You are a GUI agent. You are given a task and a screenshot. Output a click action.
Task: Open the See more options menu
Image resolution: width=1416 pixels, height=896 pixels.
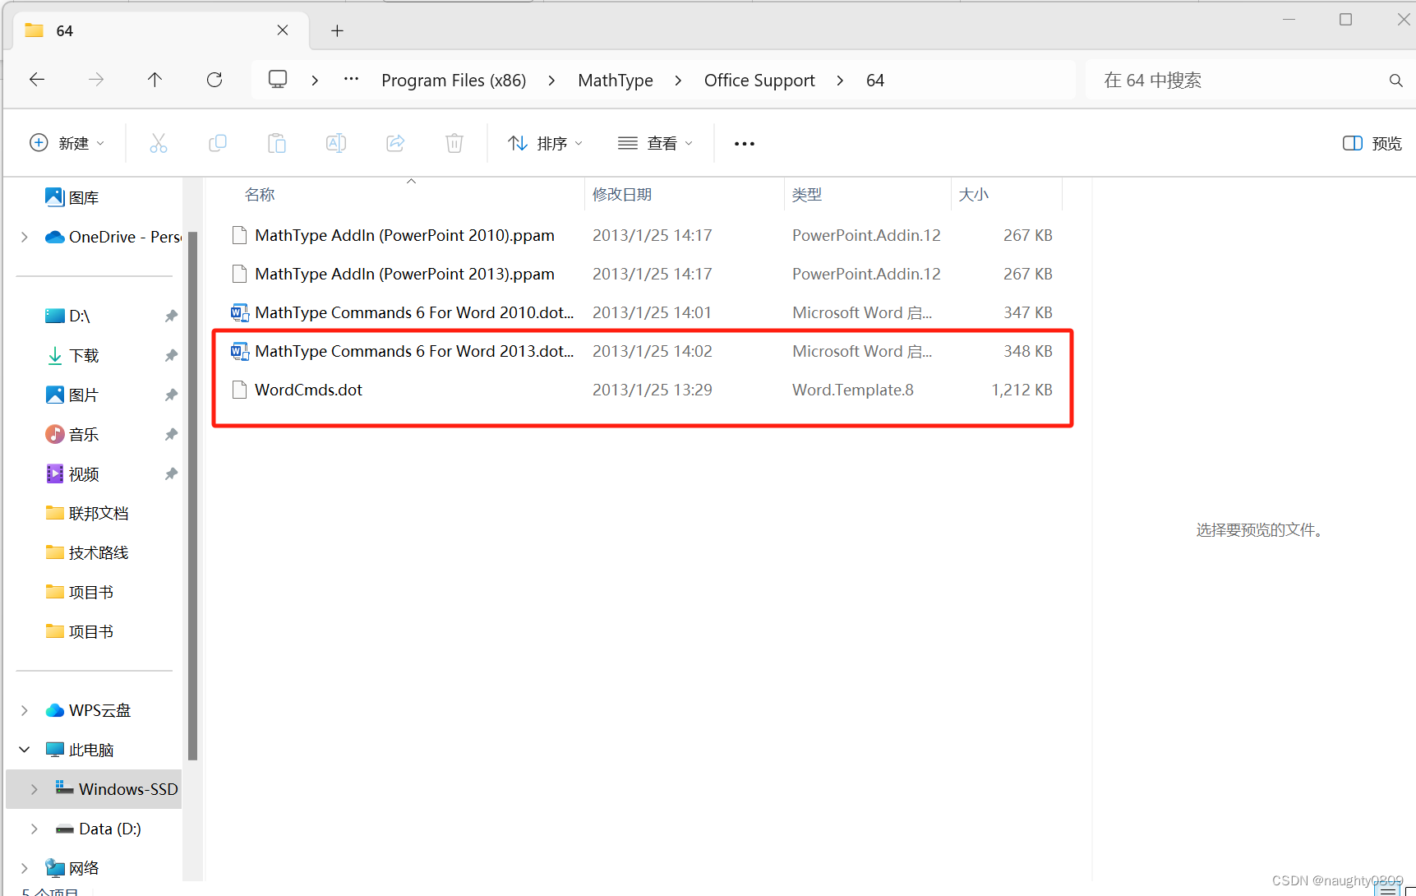[745, 143]
